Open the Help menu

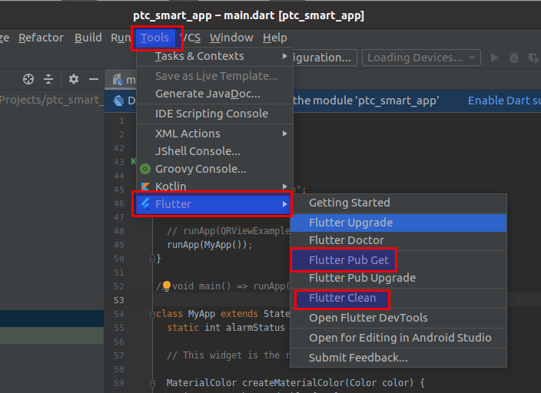(274, 38)
